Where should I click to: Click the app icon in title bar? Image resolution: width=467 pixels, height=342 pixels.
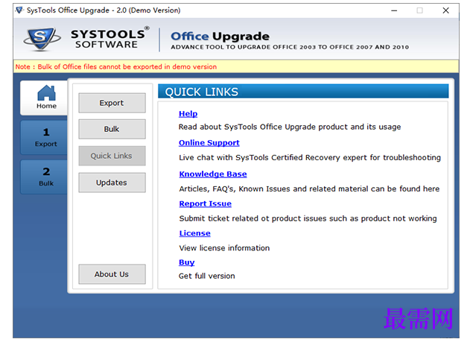pyautogui.click(x=19, y=10)
